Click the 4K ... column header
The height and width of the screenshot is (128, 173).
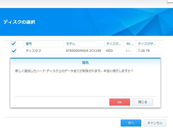[130, 44]
